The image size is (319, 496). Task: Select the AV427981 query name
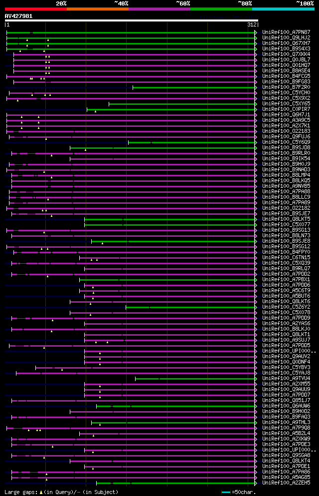click(x=18, y=16)
